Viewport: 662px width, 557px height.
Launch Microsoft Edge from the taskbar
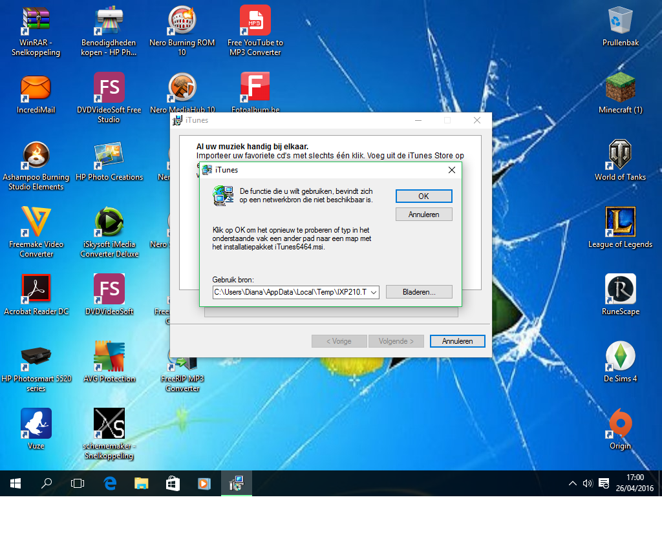pos(110,483)
